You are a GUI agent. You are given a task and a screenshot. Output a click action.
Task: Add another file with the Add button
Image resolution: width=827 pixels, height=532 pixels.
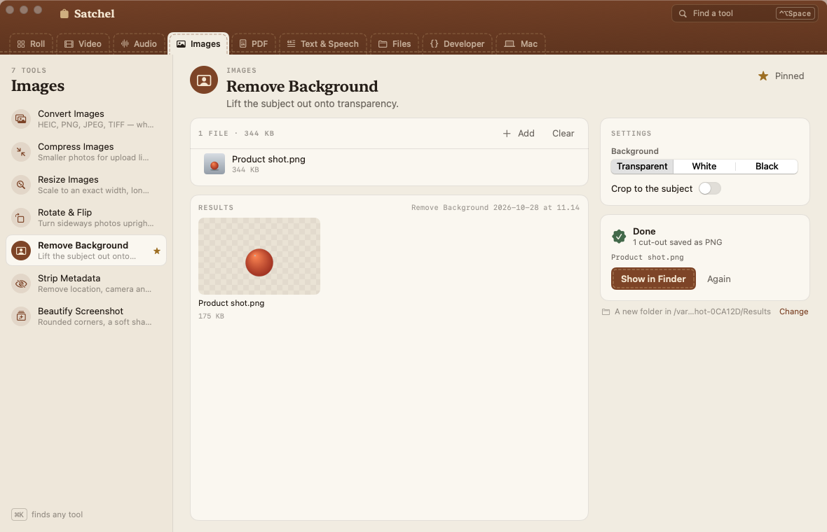519,134
